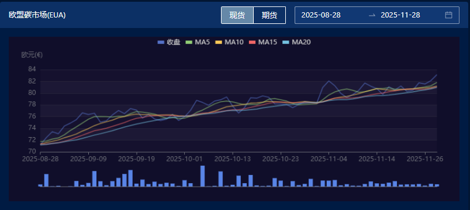
Task: Toggle the MA10 series in legend
Action: tap(230, 42)
